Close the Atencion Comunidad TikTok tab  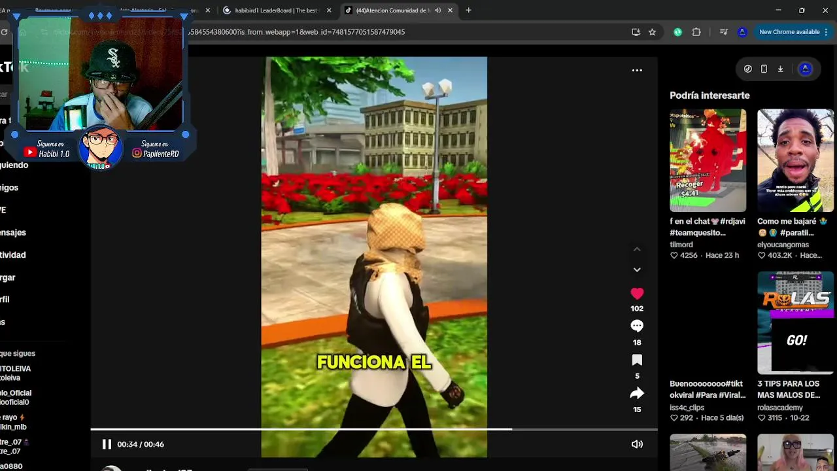450,10
